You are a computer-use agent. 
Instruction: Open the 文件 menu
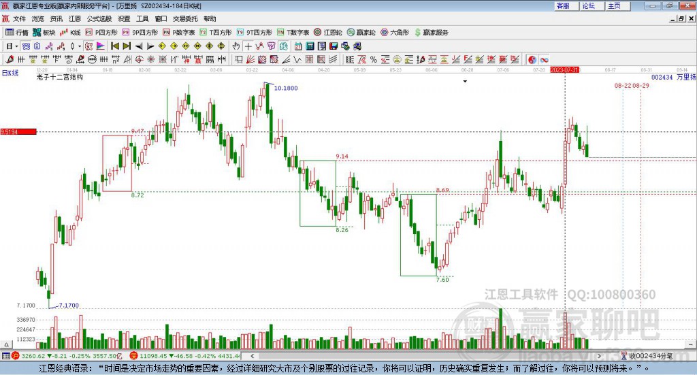(19, 18)
